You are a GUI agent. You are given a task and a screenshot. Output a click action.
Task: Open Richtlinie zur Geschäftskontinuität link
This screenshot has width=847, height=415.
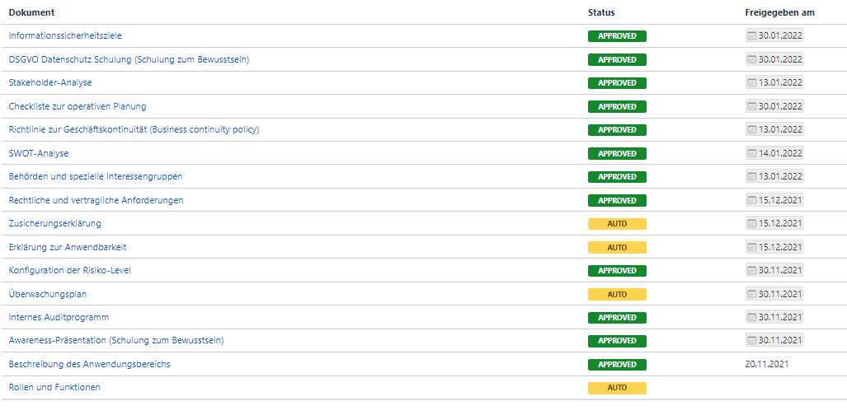(x=134, y=129)
